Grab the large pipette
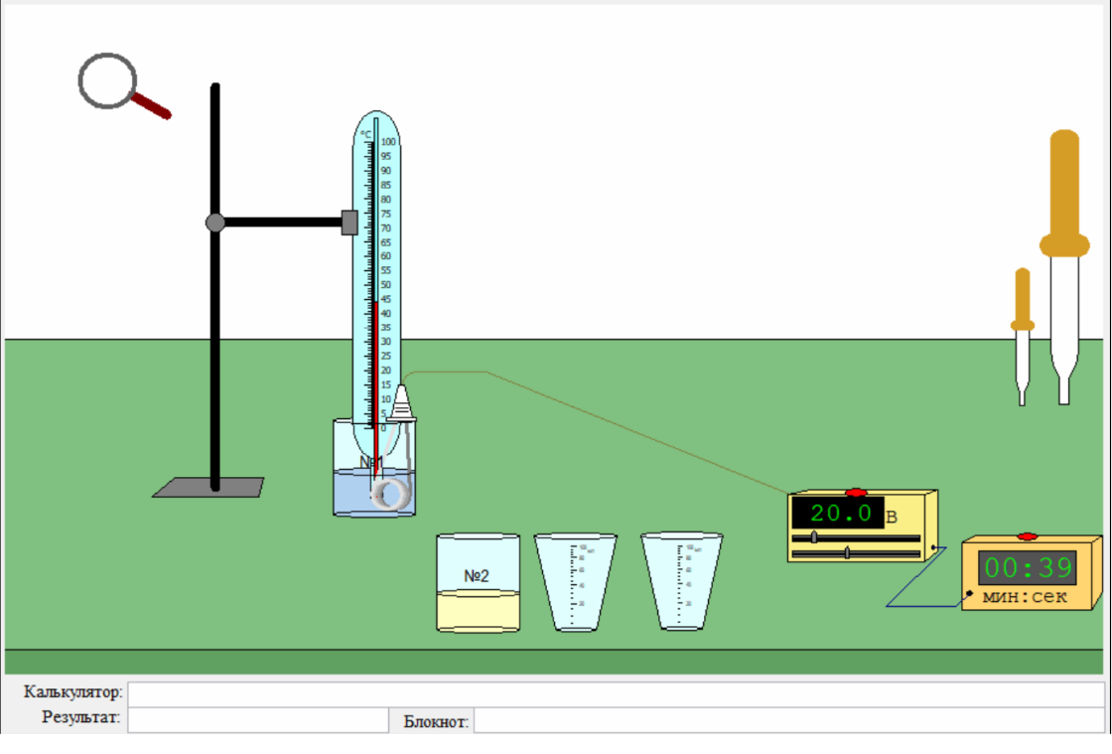The width and height of the screenshot is (1112, 754). (x=1063, y=267)
